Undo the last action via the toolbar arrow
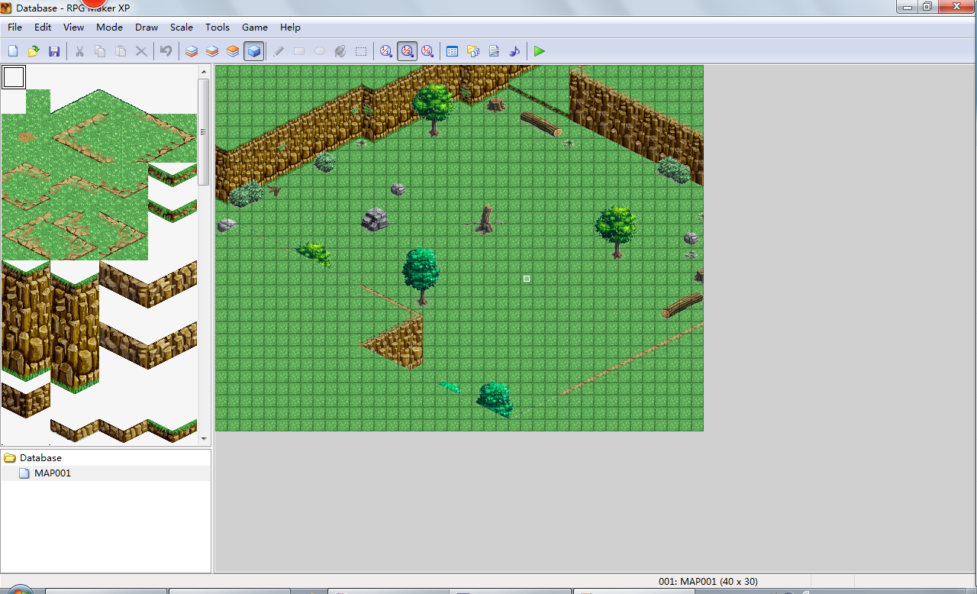Screen dimensions: 977x594 point(166,51)
